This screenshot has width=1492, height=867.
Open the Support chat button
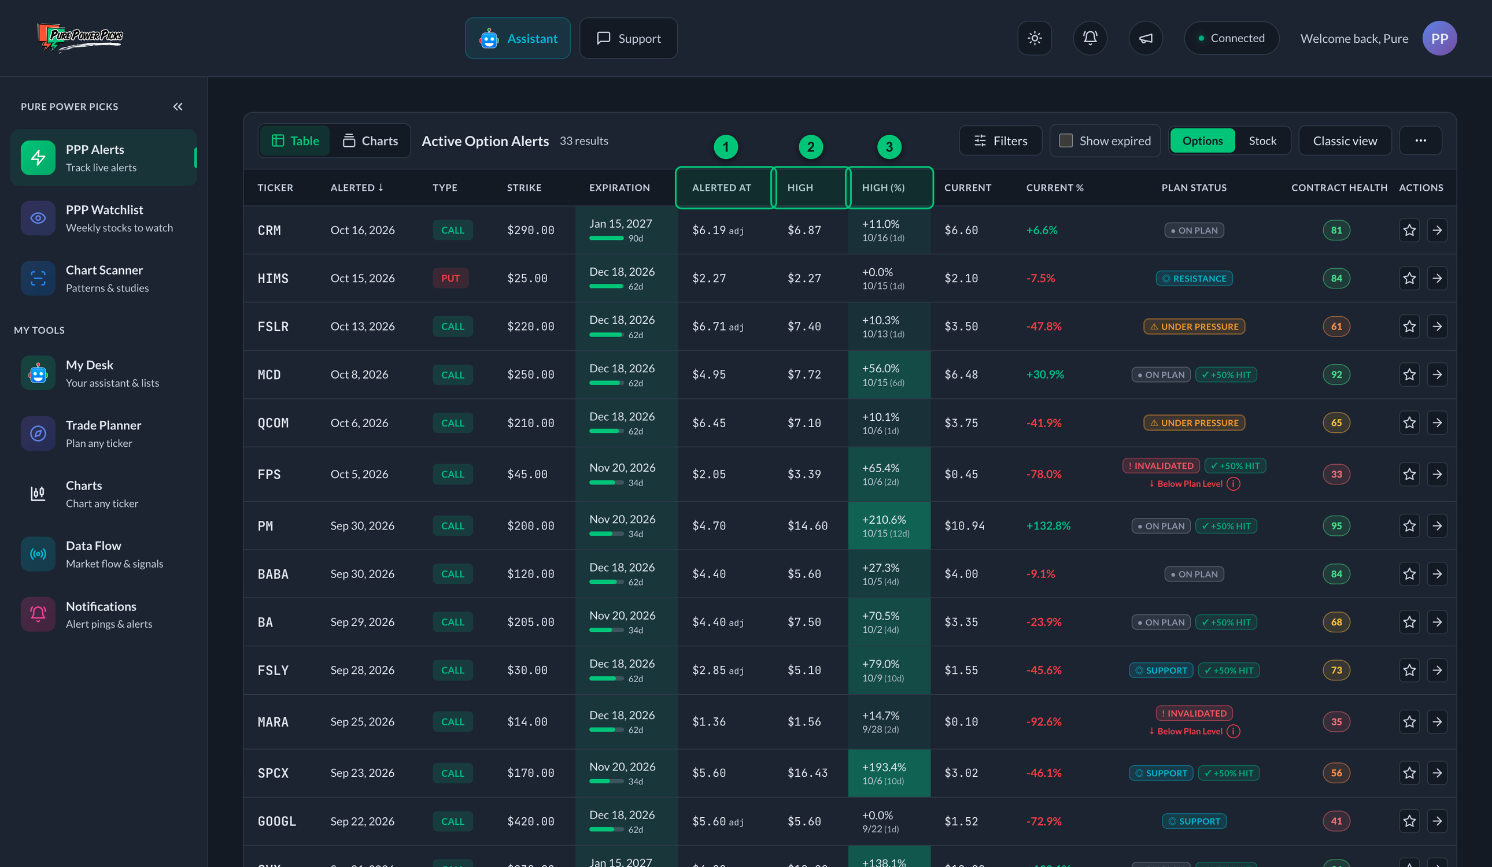tap(628, 39)
